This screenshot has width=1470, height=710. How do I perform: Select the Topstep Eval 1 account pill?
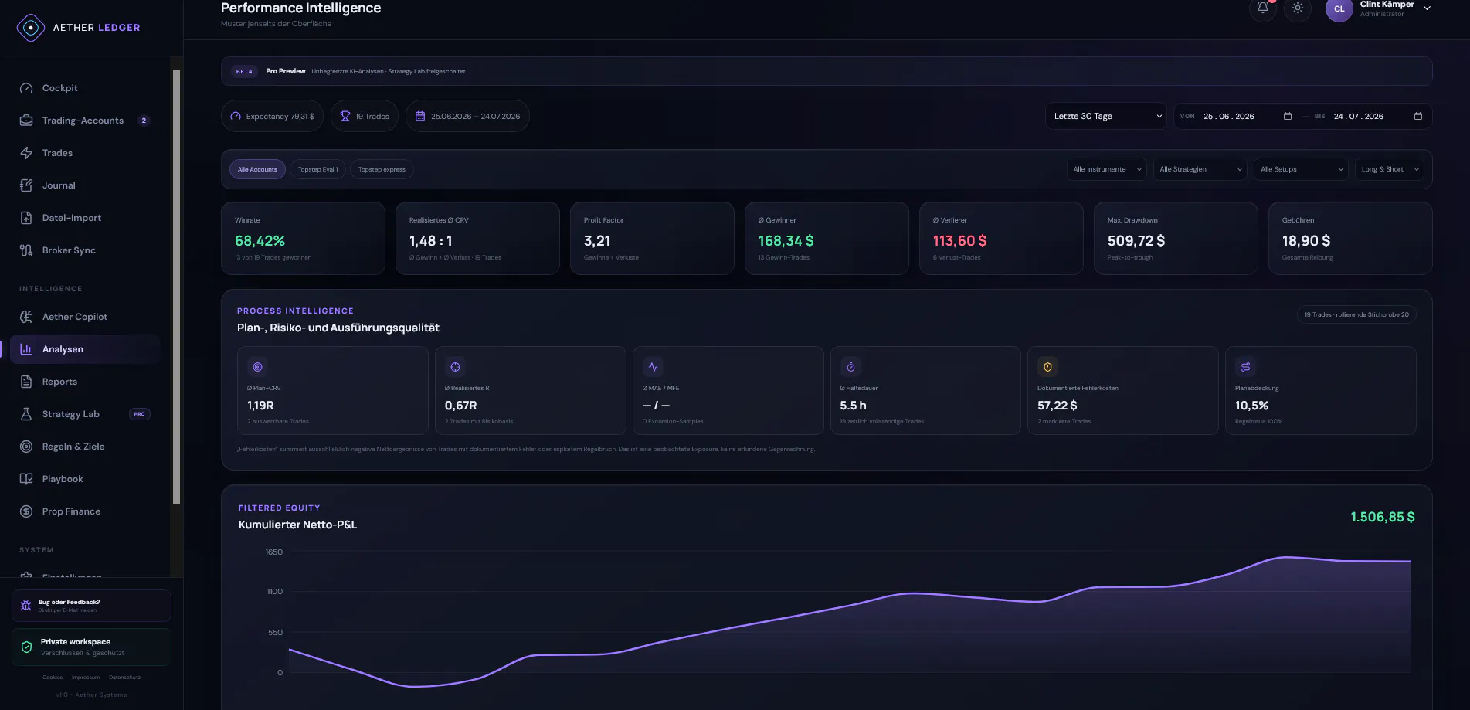318,170
